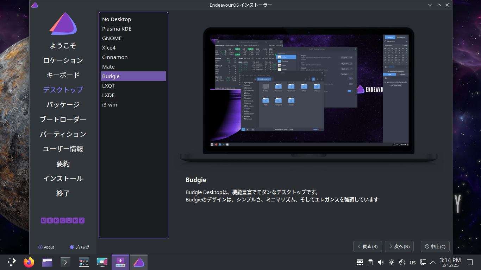Open the Dolphin file manager
Image resolution: width=481 pixels, height=270 pixels.
(x=47, y=262)
